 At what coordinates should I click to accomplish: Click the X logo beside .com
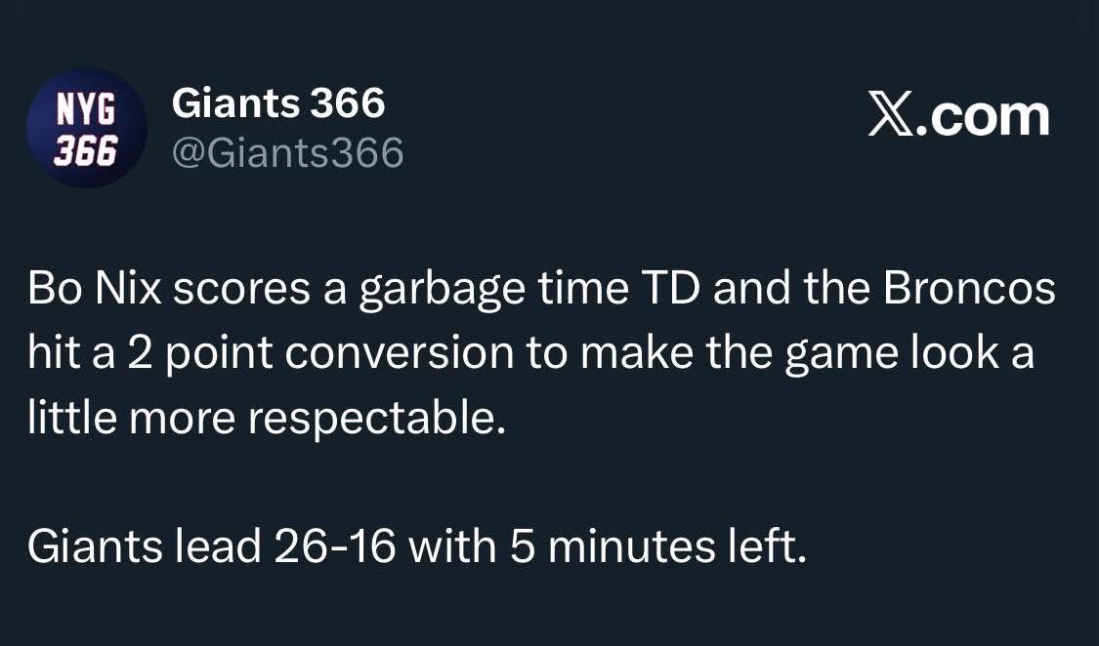[891, 115]
